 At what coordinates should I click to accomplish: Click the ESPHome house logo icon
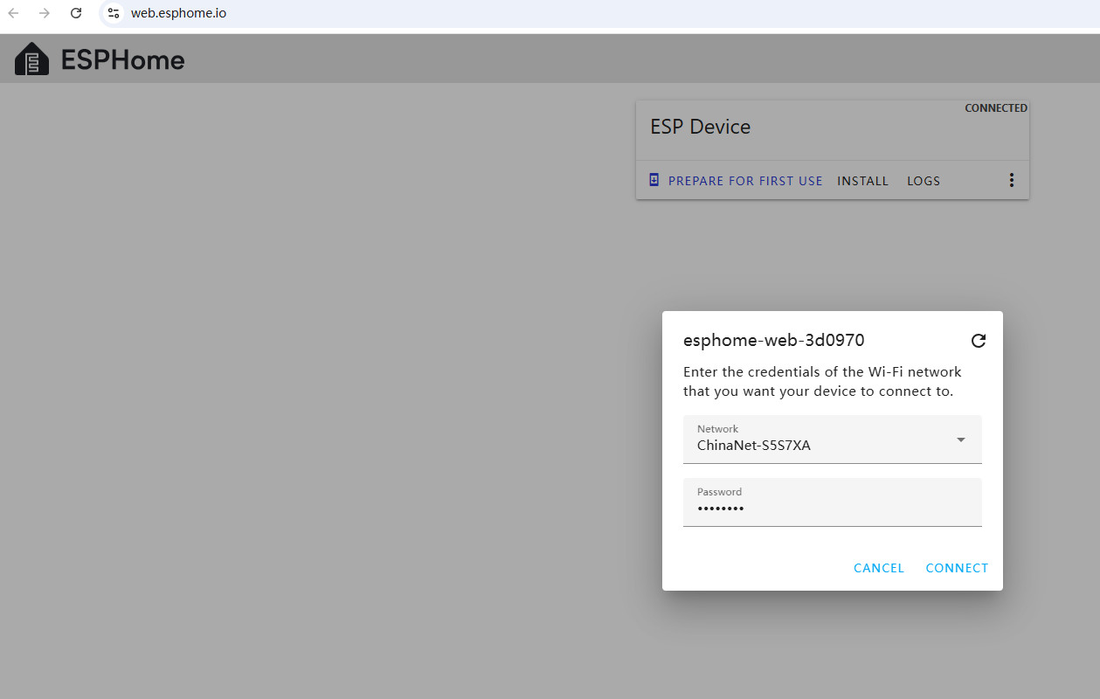coord(31,58)
